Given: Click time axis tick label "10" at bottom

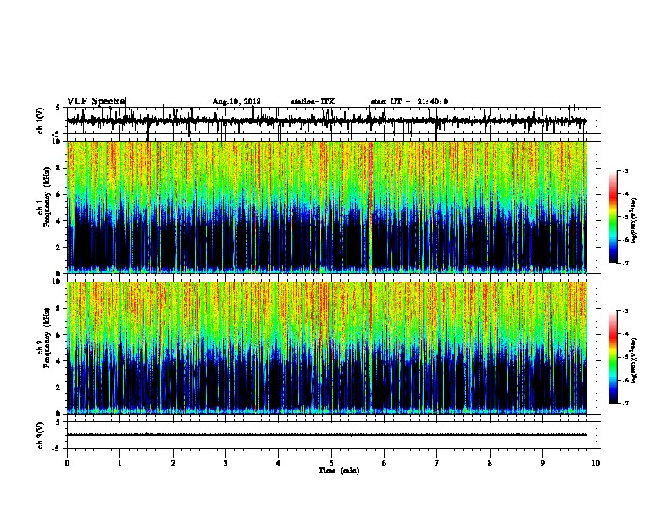Looking at the screenshot, I should coord(596,463).
